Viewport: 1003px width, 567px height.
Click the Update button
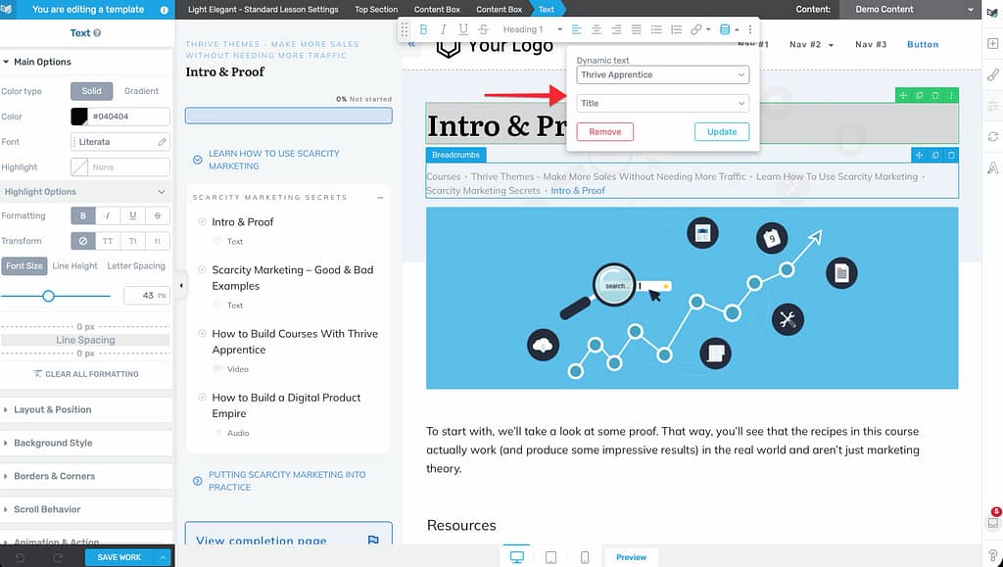click(722, 131)
